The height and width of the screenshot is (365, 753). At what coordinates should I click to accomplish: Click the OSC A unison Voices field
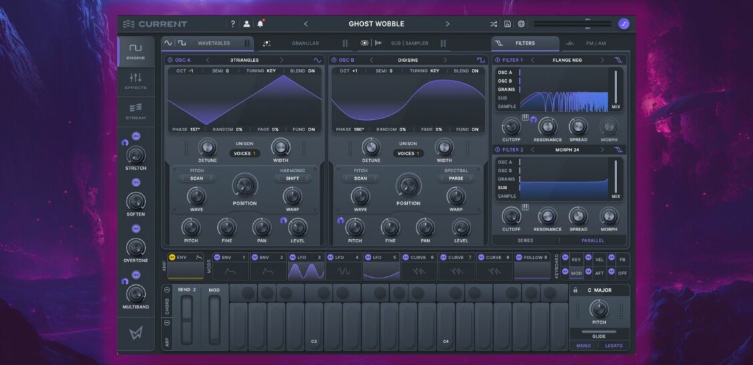click(x=245, y=154)
